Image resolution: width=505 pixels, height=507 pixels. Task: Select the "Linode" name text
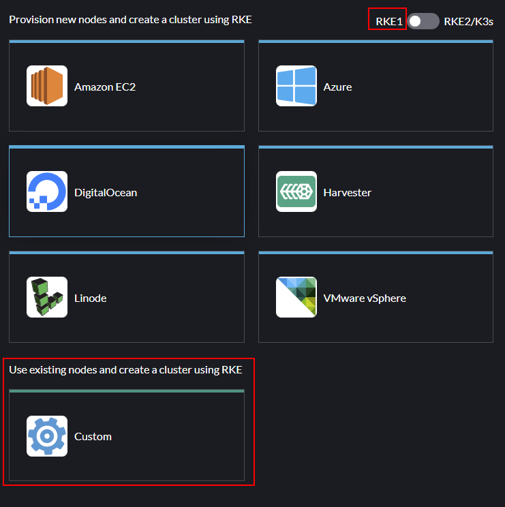[90, 298]
